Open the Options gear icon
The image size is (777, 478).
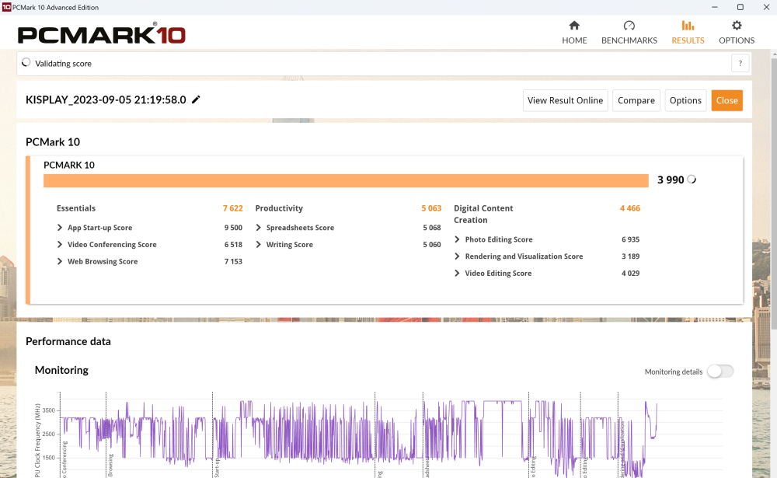(737, 26)
